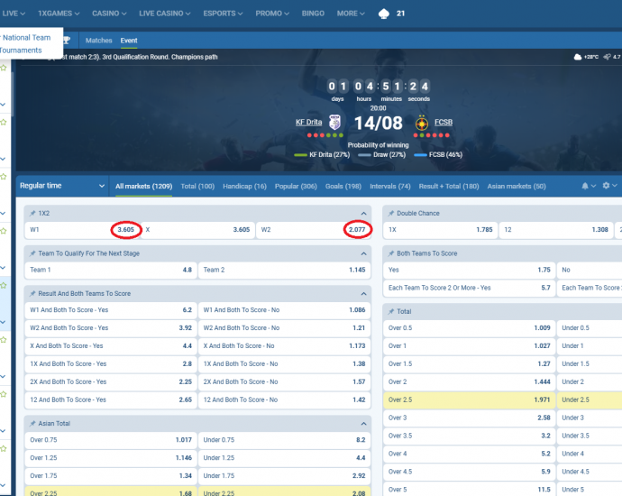Pin the Asian Total market
This screenshot has width=622, height=496.
(32, 423)
